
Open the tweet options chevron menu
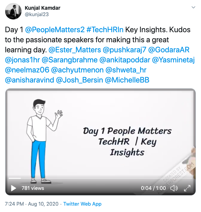pos(193,7)
